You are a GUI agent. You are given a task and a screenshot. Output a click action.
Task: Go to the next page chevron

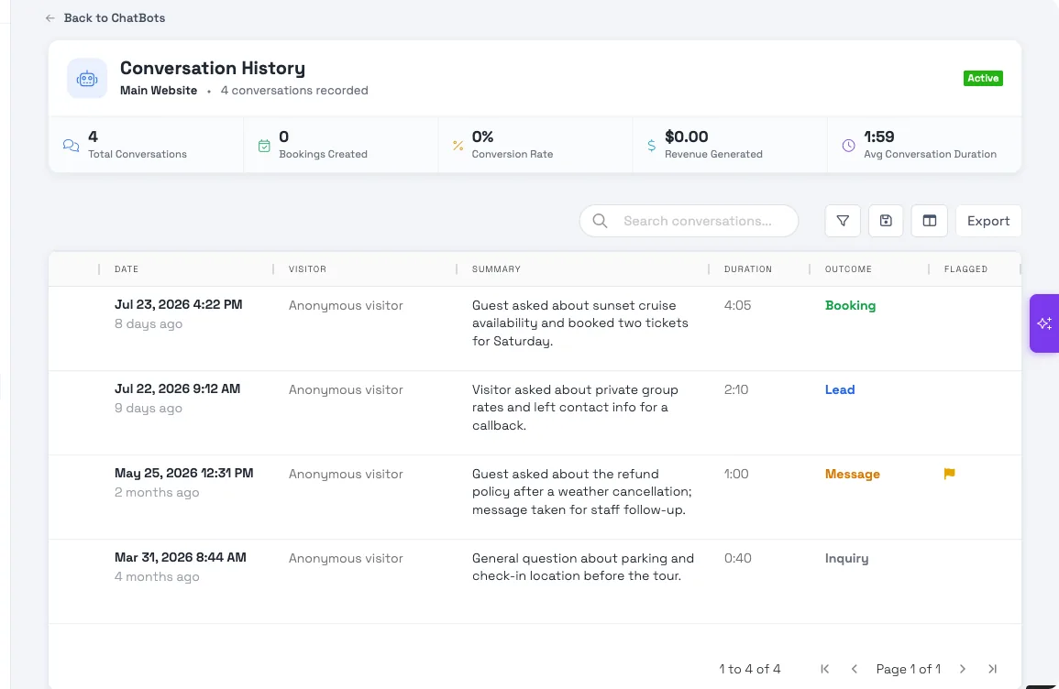963,669
